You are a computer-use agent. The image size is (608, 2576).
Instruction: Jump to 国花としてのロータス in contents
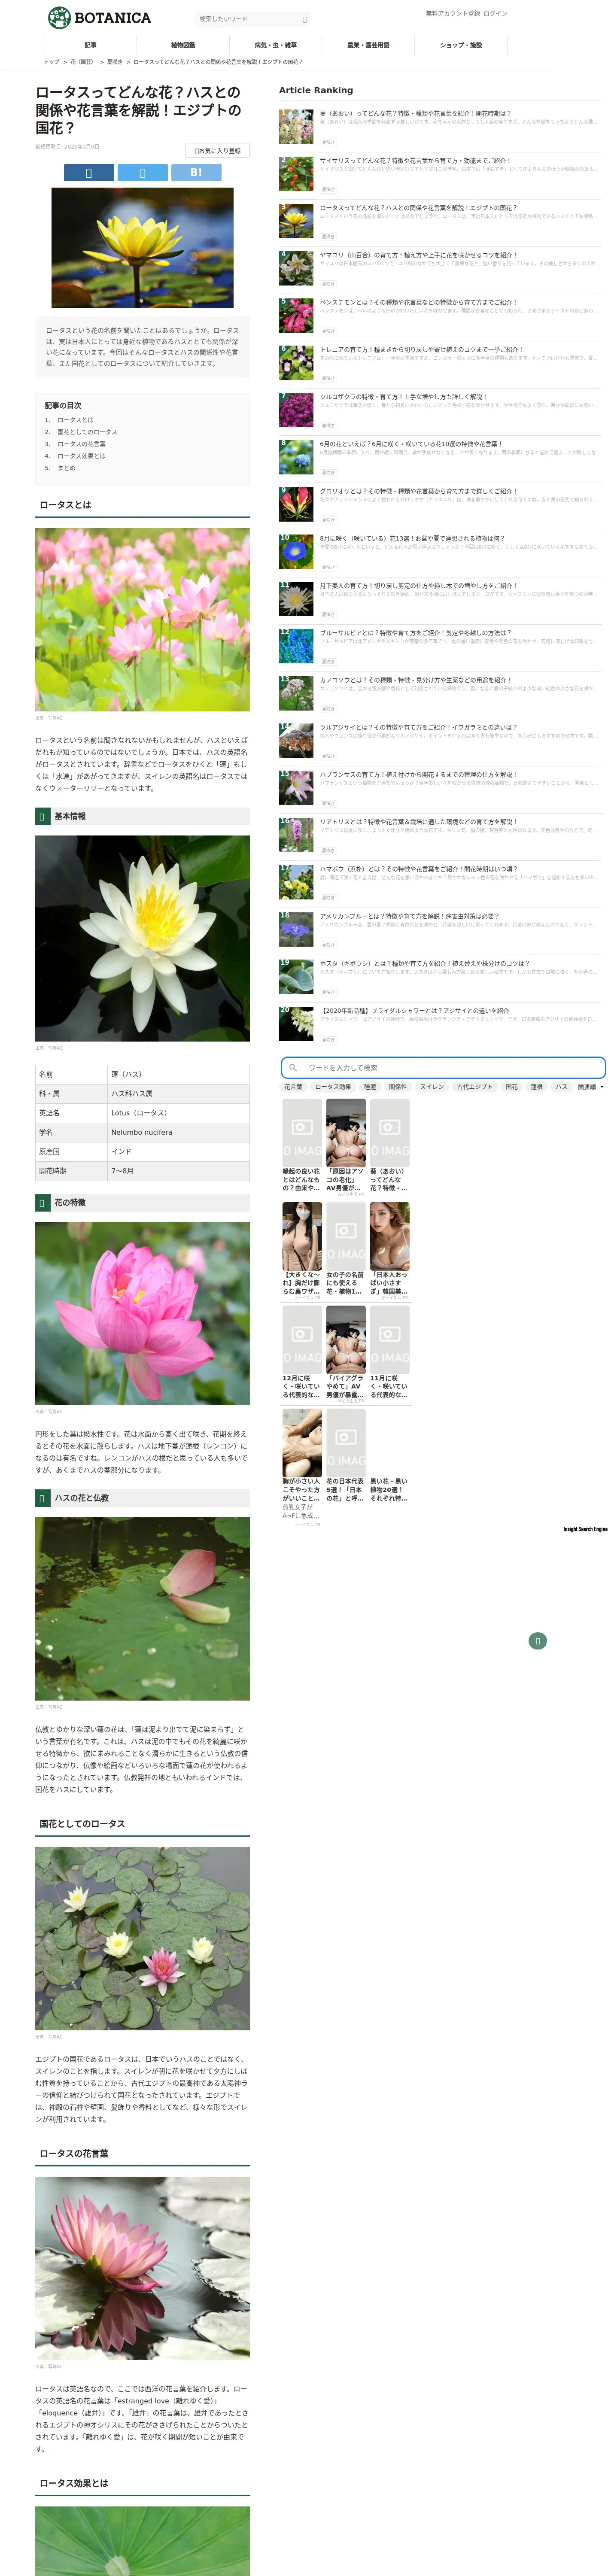click(87, 432)
